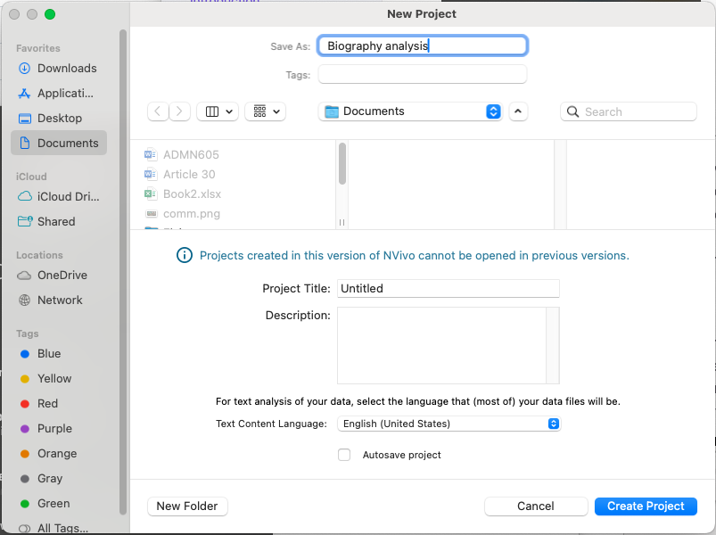The image size is (716, 535).
Task: Open the grid grouping options menu
Action: [x=265, y=111]
